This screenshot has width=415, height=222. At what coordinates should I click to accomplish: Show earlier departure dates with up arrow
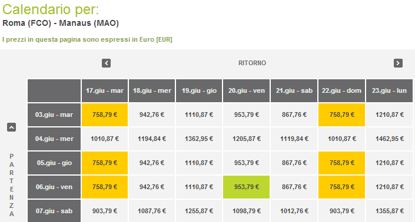click(11, 127)
